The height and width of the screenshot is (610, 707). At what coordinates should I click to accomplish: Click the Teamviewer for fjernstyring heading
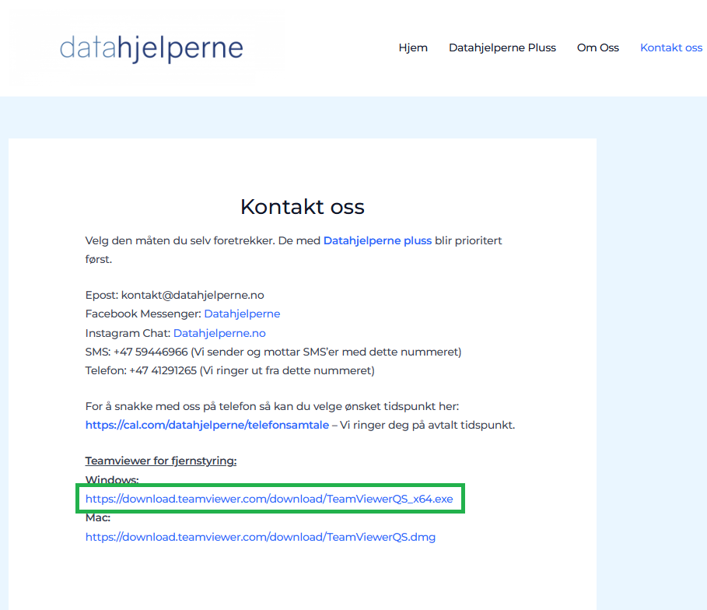161,461
